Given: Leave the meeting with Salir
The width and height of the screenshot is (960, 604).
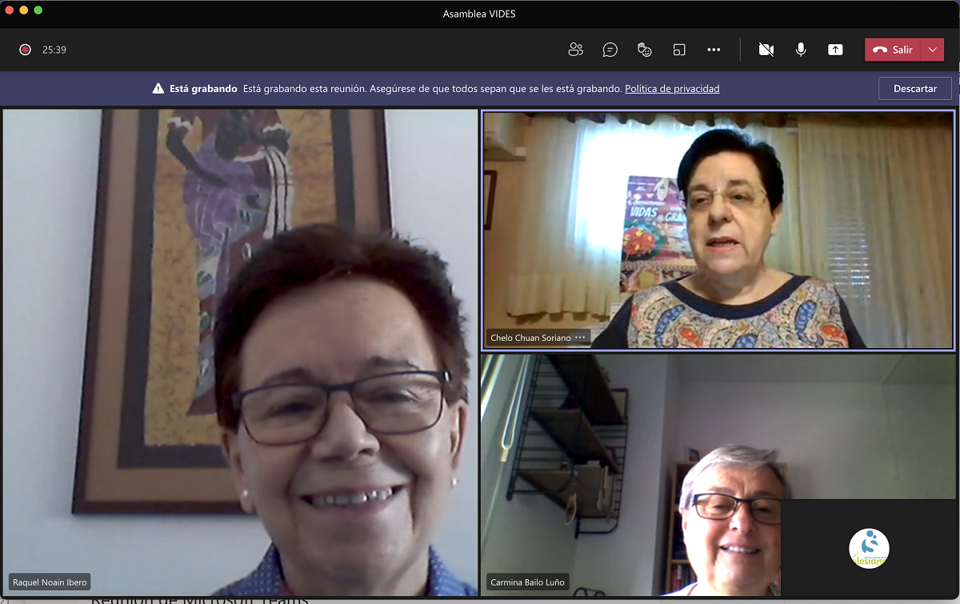Looking at the screenshot, I should pyautogui.click(x=893, y=50).
